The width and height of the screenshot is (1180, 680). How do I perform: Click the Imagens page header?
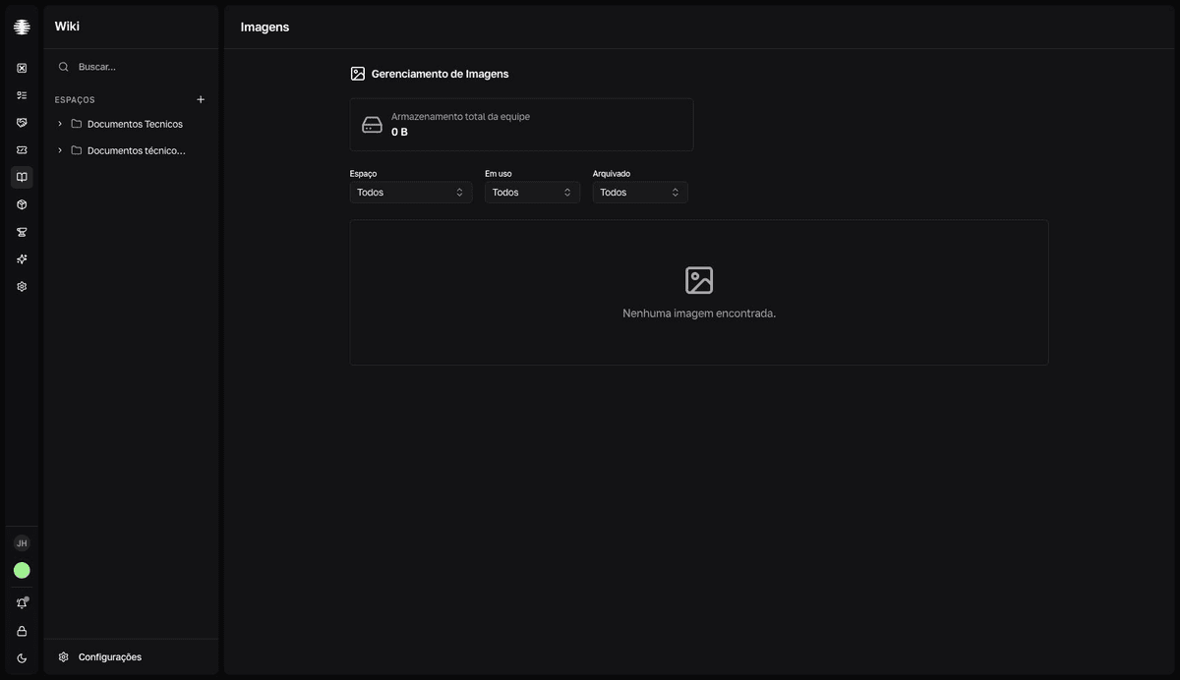tap(265, 27)
